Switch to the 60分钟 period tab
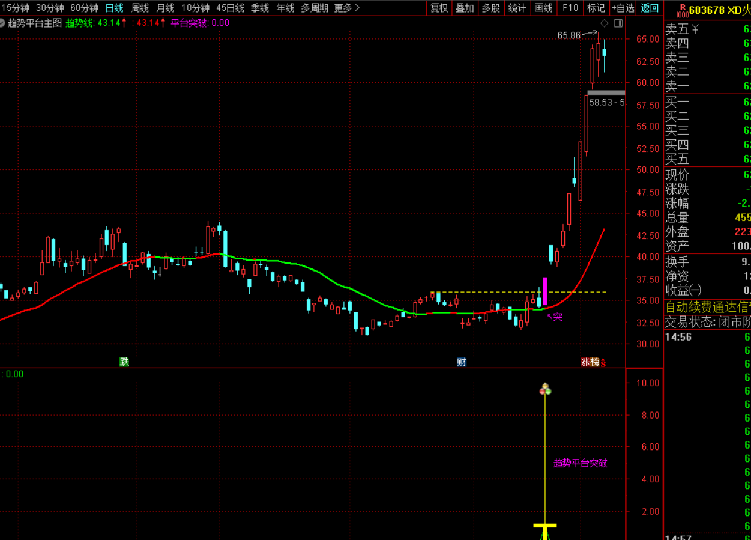This screenshot has width=751, height=540. pos(84,8)
